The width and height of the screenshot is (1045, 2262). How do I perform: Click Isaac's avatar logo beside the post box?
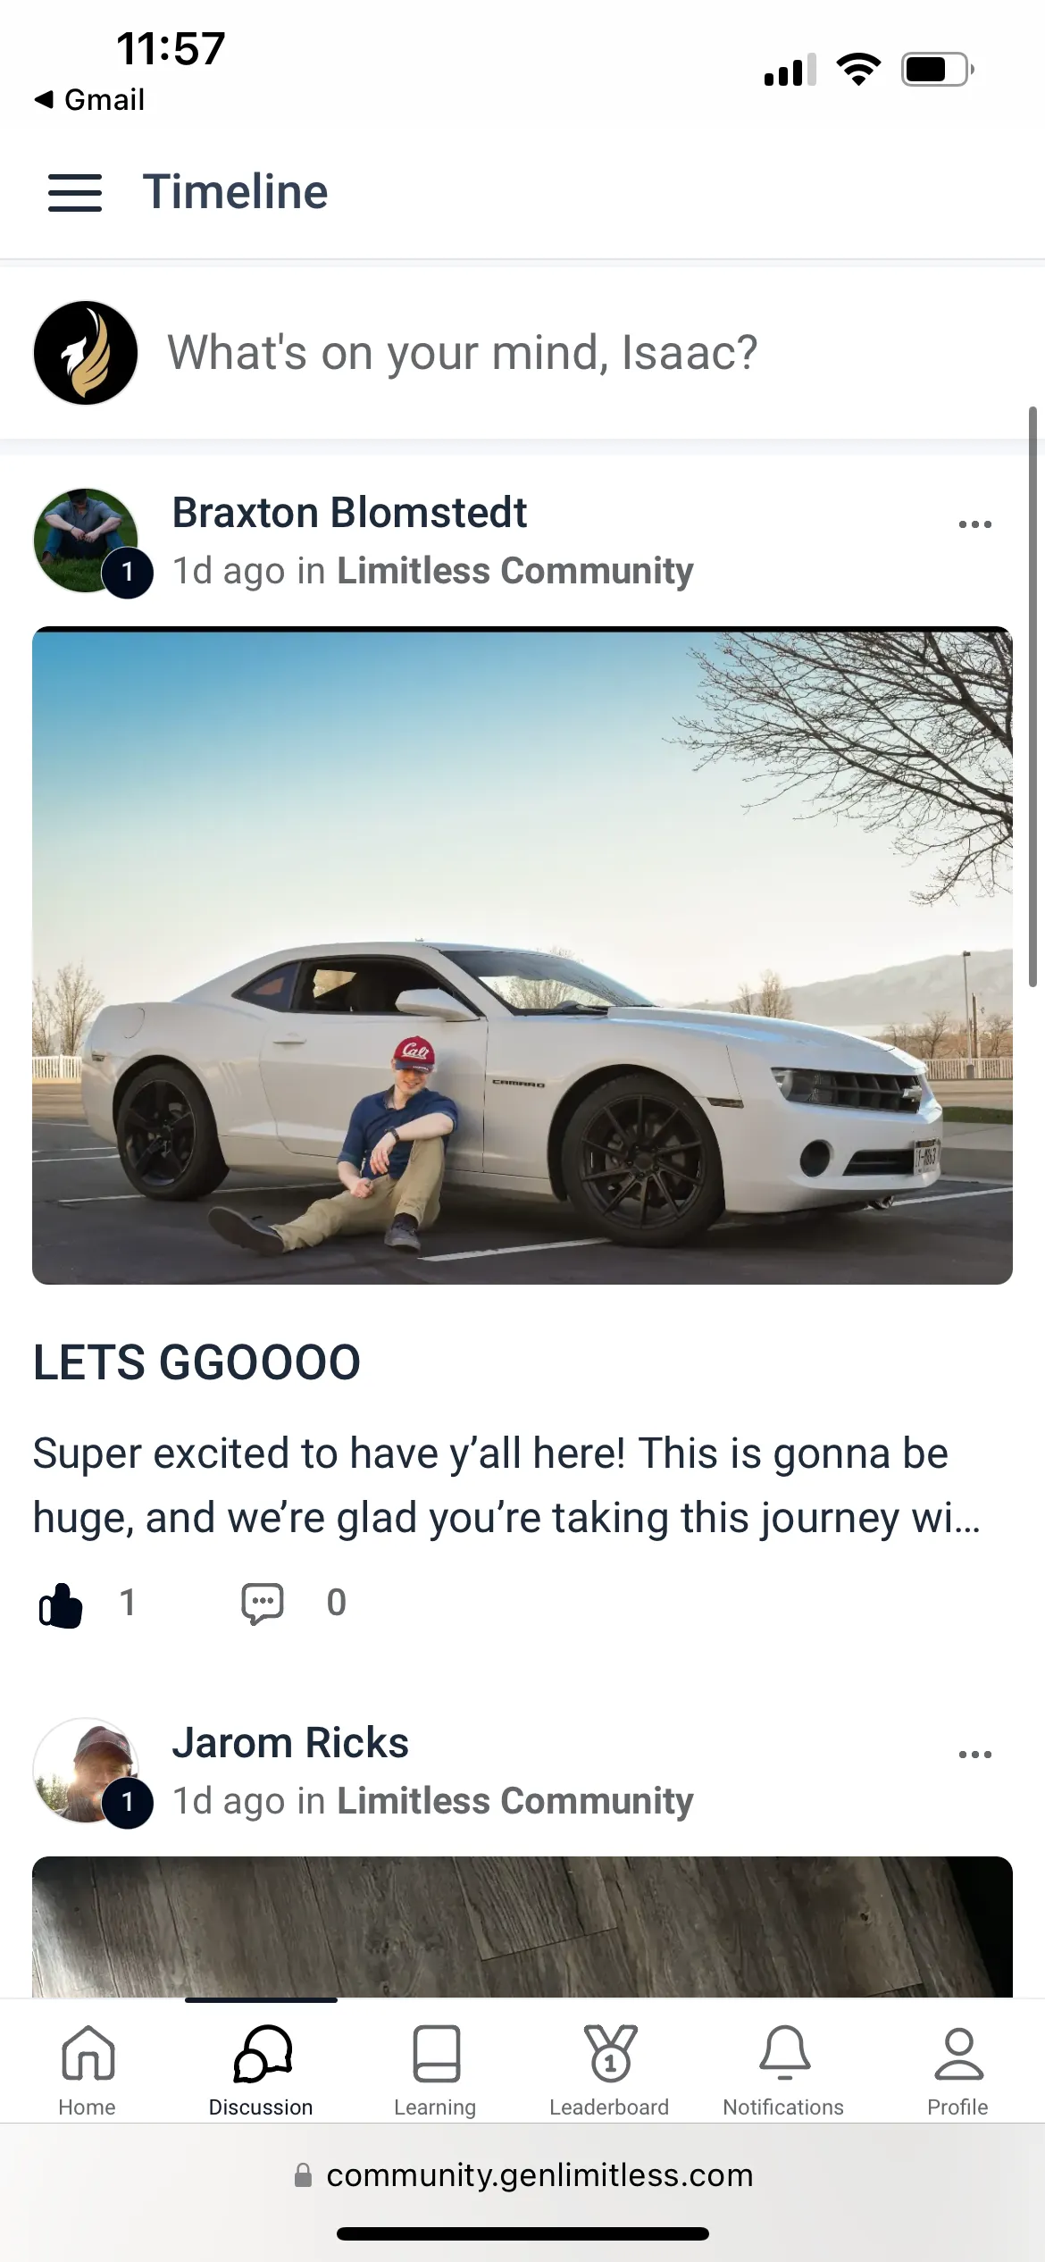click(86, 353)
